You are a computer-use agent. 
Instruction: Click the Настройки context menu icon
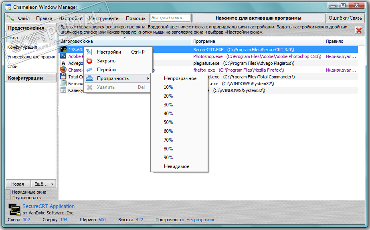click(89, 52)
